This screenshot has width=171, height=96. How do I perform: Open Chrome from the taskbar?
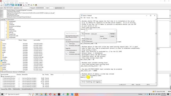pos(46,94)
